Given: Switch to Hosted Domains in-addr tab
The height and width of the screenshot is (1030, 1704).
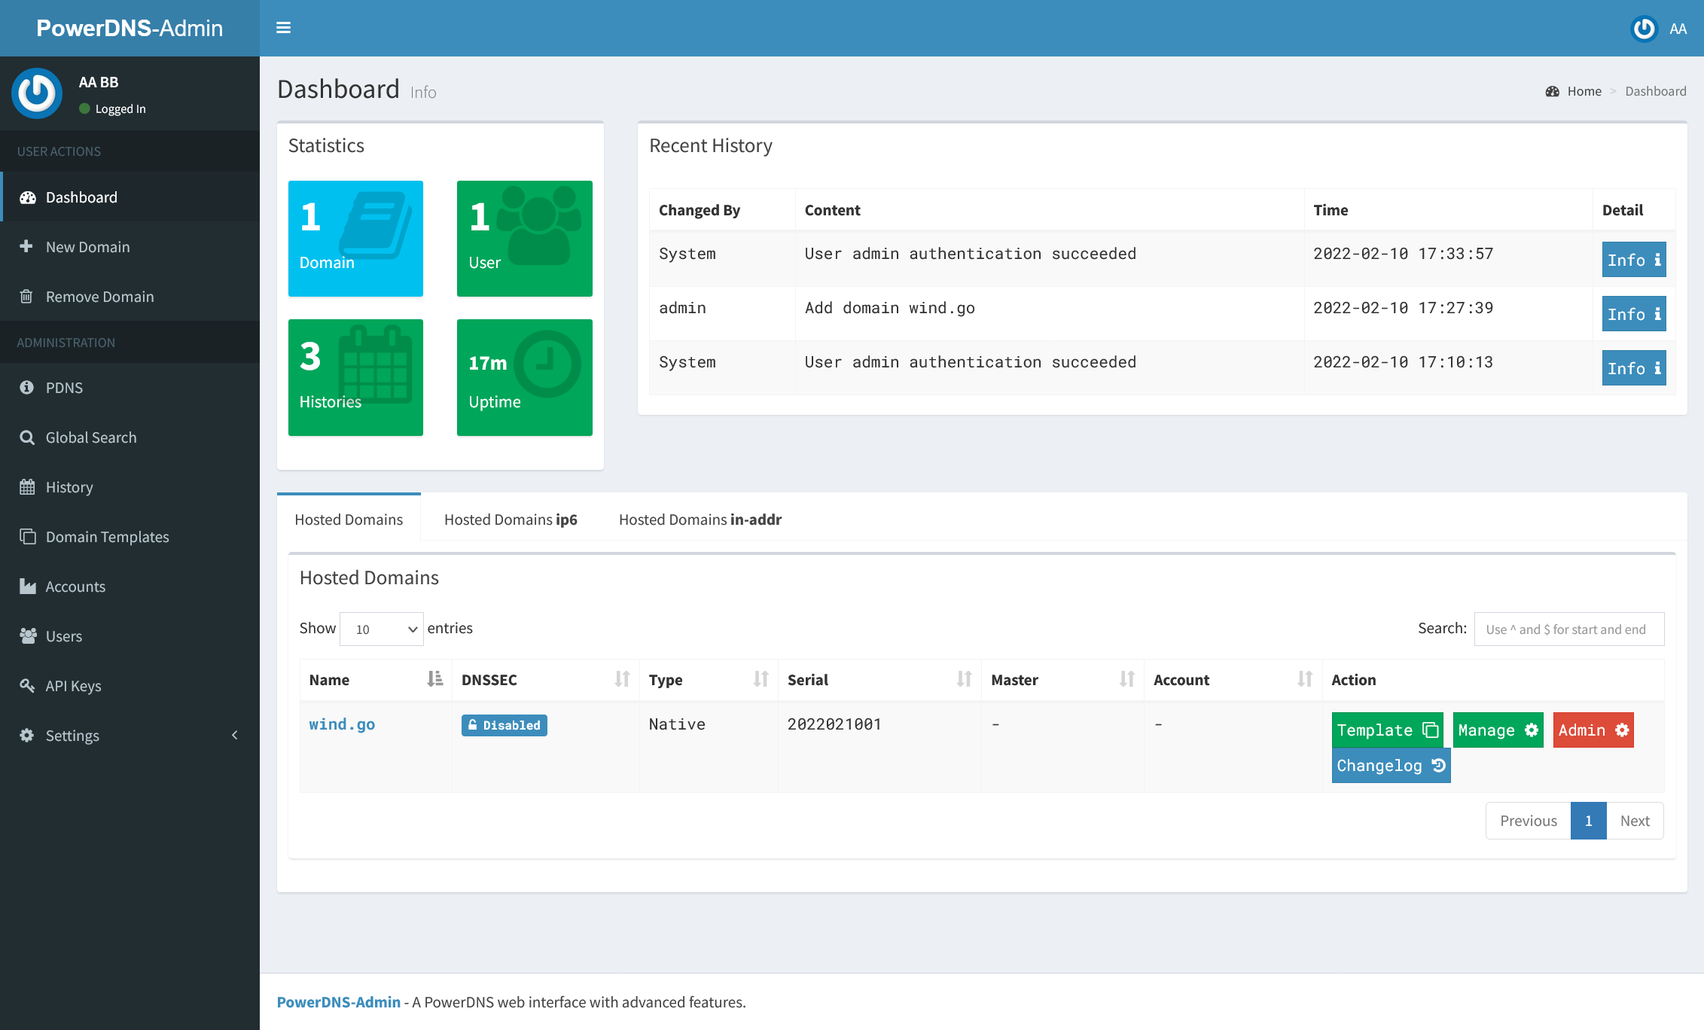Looking at the screenshot, I should point(700,520).
